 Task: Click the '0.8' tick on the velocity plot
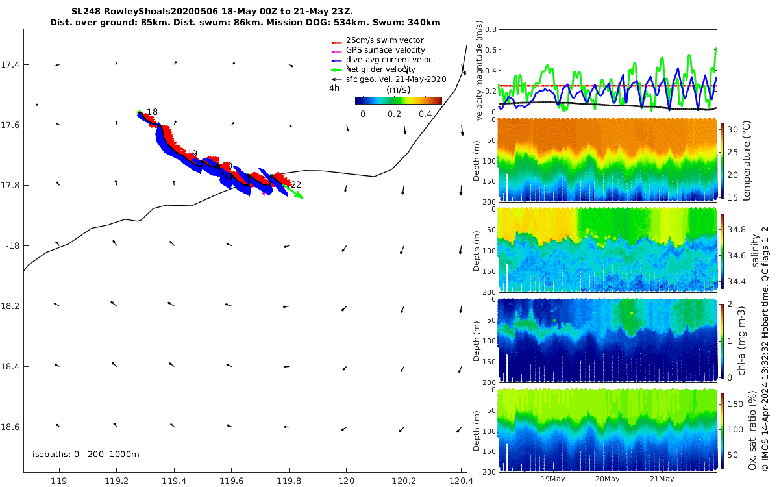491,29
